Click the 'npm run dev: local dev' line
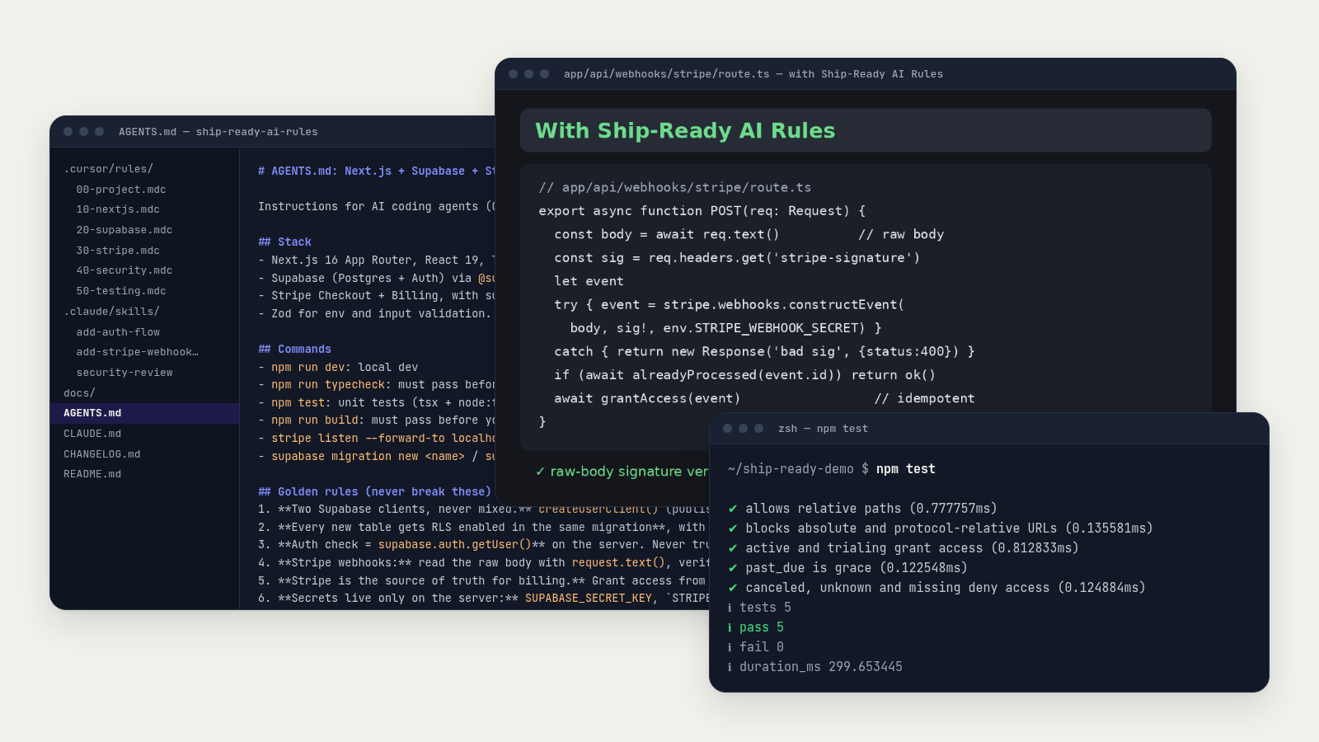 click(x=338, y=367)
